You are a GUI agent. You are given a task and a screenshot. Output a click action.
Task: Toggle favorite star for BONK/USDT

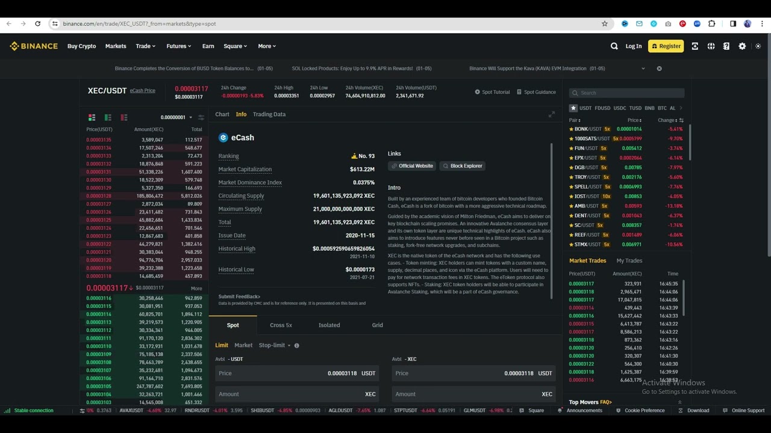point(571,129)
